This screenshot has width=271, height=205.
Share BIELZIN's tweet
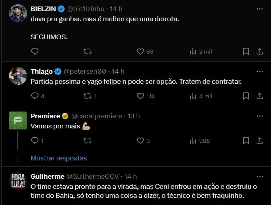click(x=259, y=51)
